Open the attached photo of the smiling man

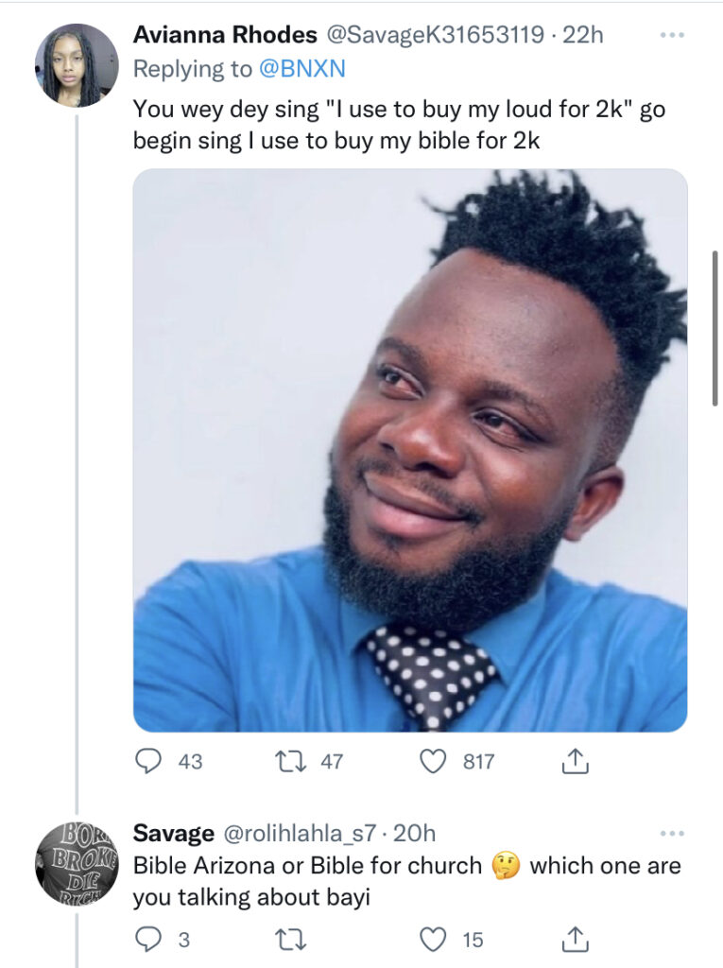(410, 450)
